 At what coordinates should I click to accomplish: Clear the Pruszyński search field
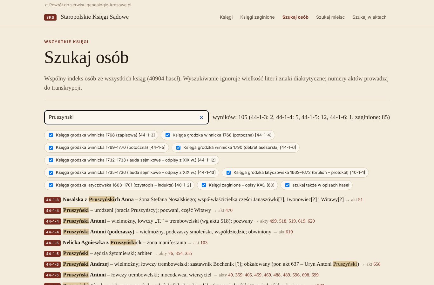pos(201,117)
